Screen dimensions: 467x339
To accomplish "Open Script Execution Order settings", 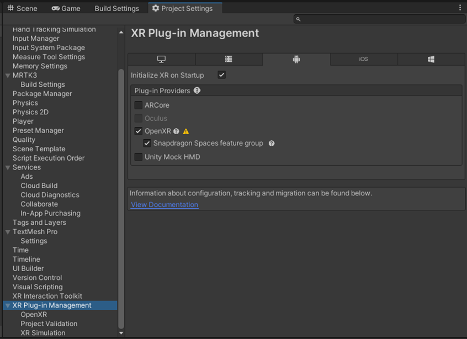I will [x=48, y=158].
